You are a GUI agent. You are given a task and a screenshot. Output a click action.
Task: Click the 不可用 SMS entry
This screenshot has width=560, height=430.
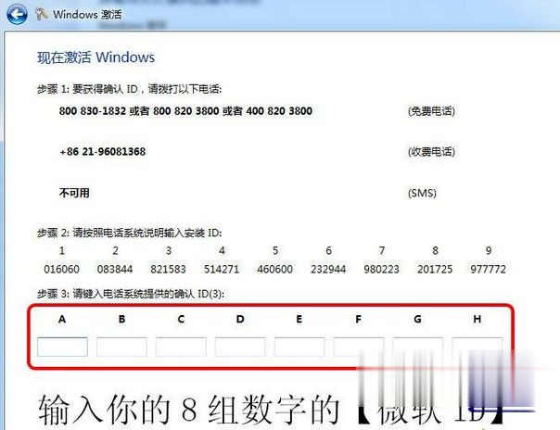[74, 193]
